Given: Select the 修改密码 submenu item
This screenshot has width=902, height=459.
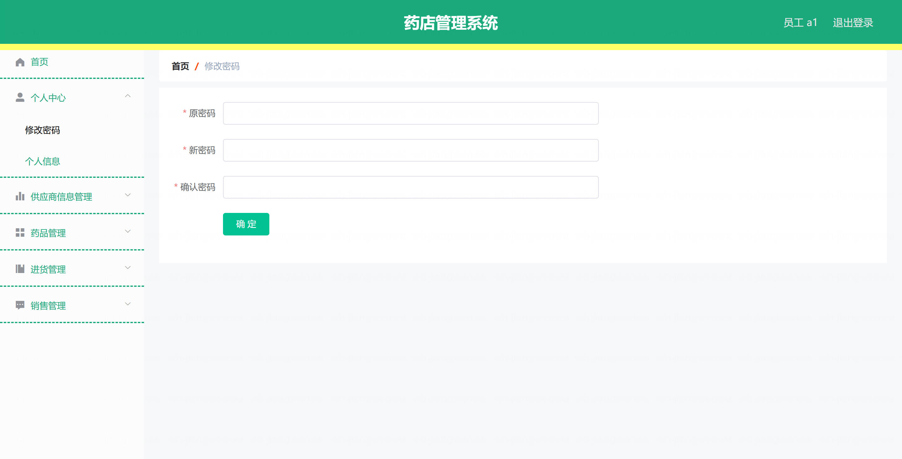Looking at the screenshot, I should click(x=42, y=130).
